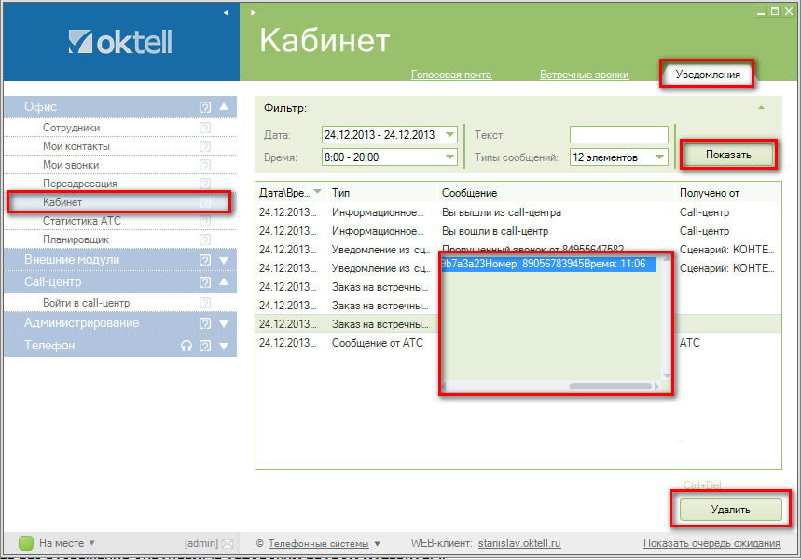801x559 pixels.
Task: Click the help icon beside Планировщик
Action: click(205, 239)
